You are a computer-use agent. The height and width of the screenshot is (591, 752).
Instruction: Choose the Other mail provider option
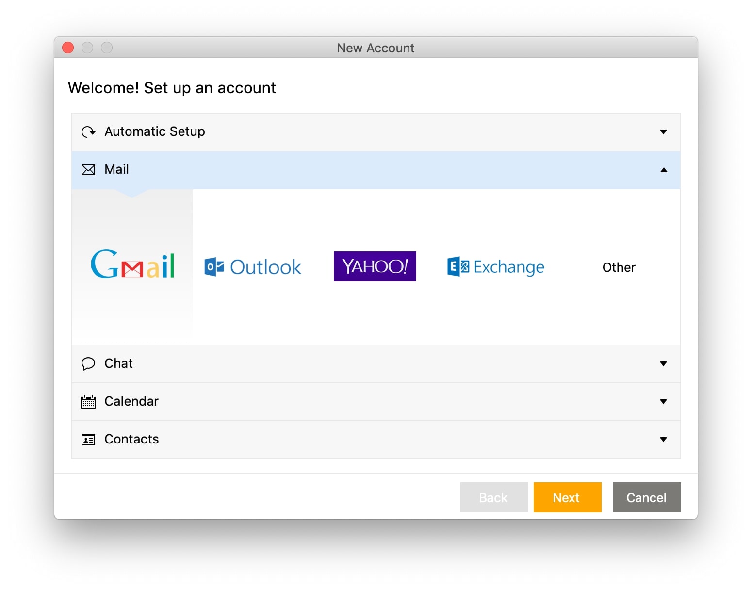pos(619,267)
